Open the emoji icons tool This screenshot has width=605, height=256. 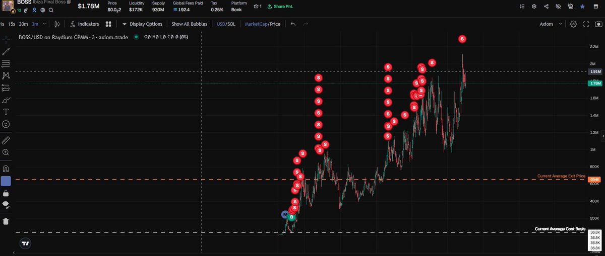pyautogui.click(x=6, y=124)
